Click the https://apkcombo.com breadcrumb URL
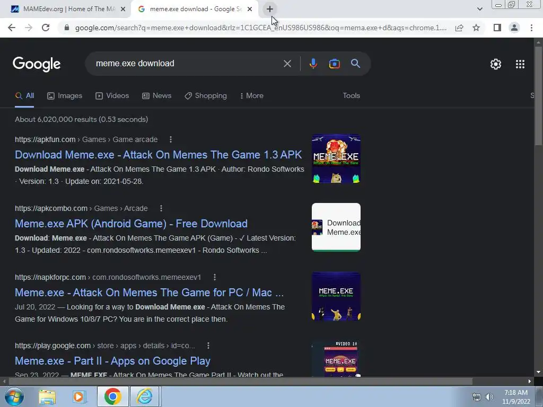 click(x=51, y=208)
